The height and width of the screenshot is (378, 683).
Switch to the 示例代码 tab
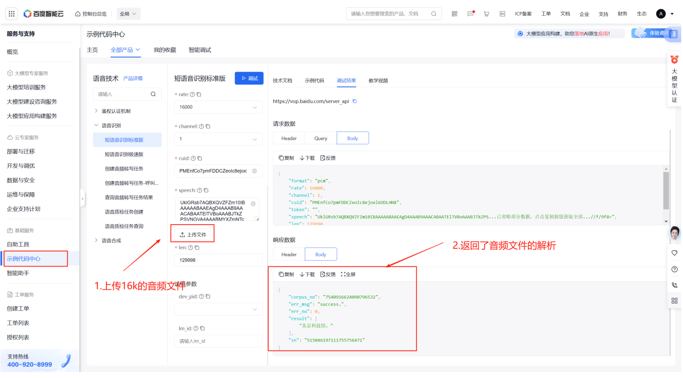coord(314,81)
